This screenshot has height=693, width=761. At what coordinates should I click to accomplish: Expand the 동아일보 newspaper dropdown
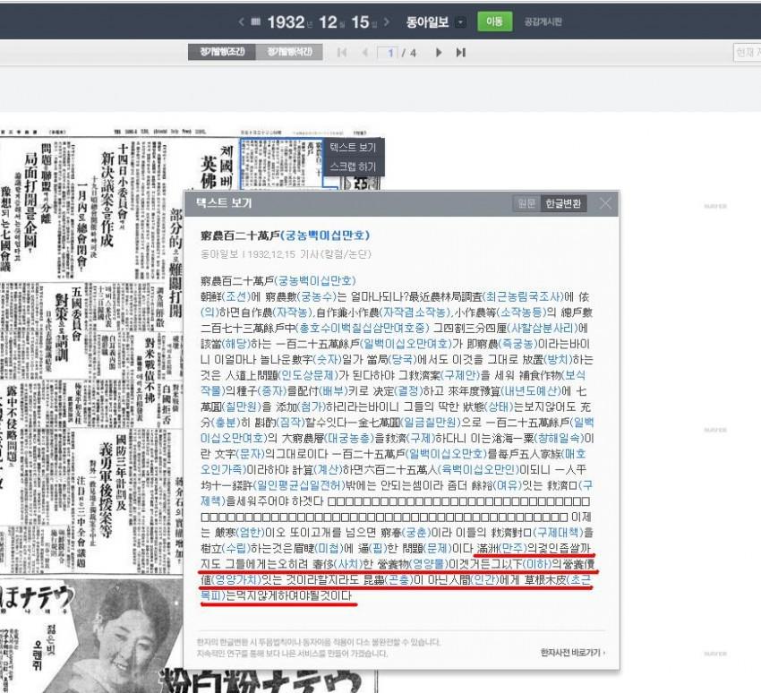[x=461, y=21]
